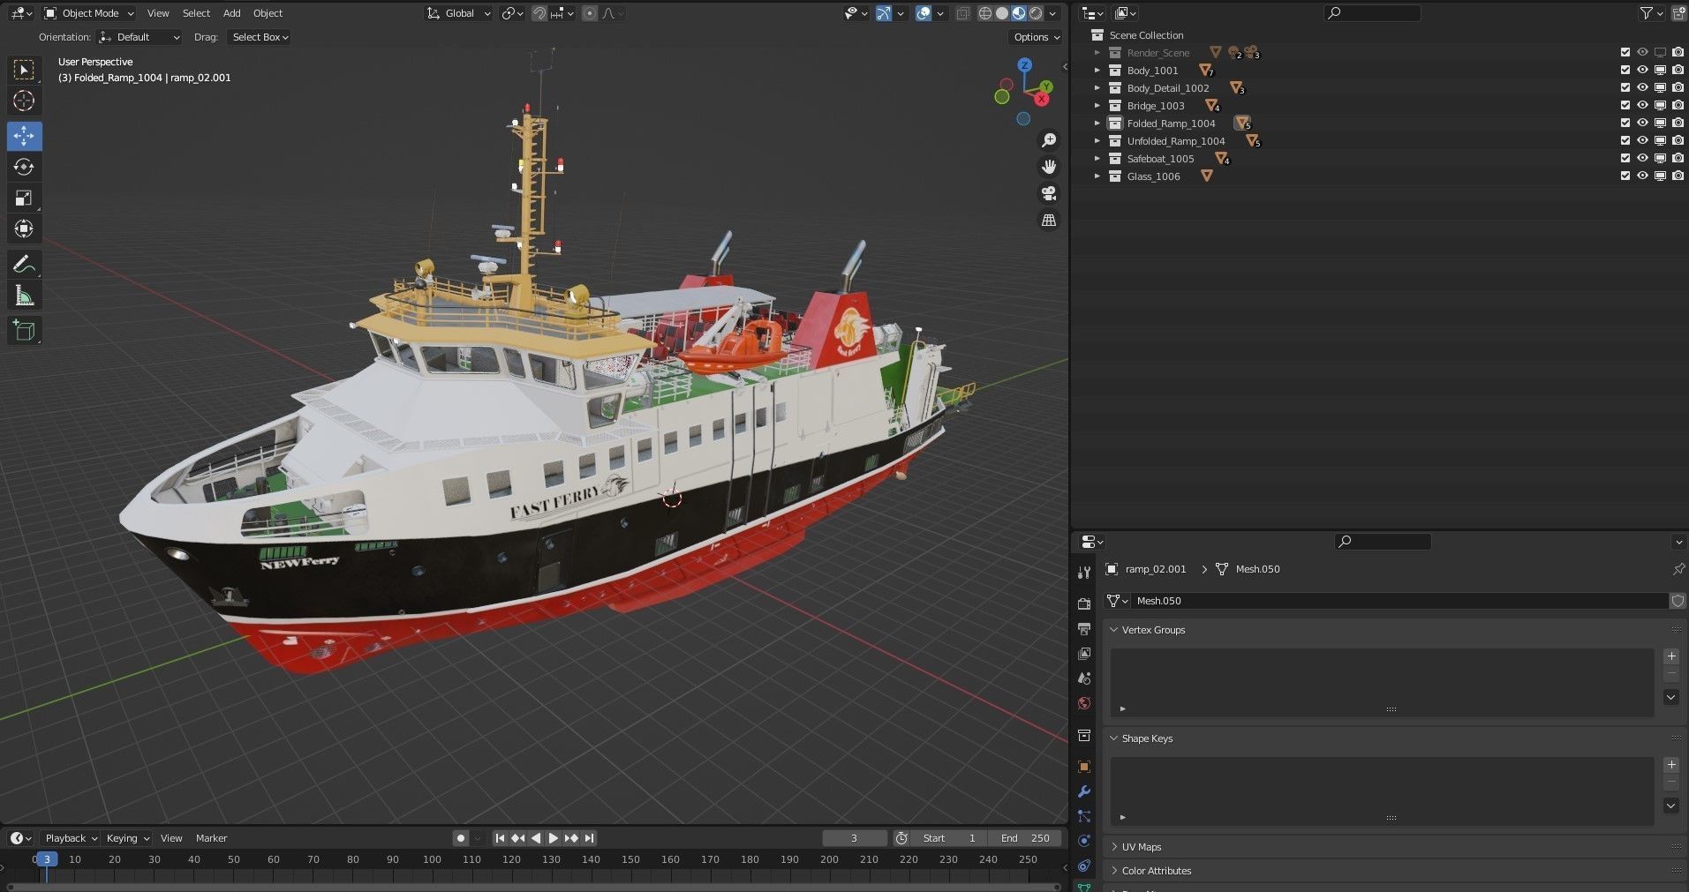Open the World properties tab
The height and width of the screenshot is (892, 1689).
tap(1084, 703)
